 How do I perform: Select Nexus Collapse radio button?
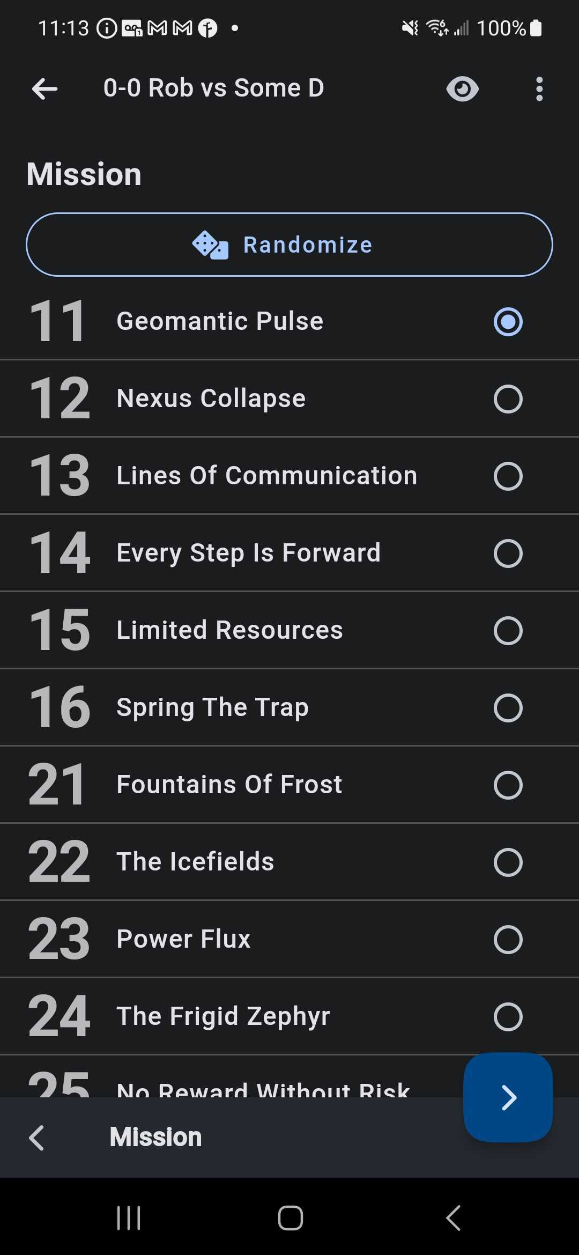(x=508, y=399)
